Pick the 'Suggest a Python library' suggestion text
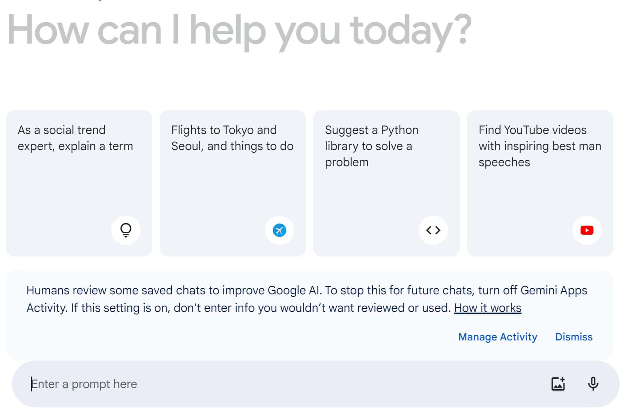The height and width of the screenshot is (414, 621). click(x=371, y=146)
